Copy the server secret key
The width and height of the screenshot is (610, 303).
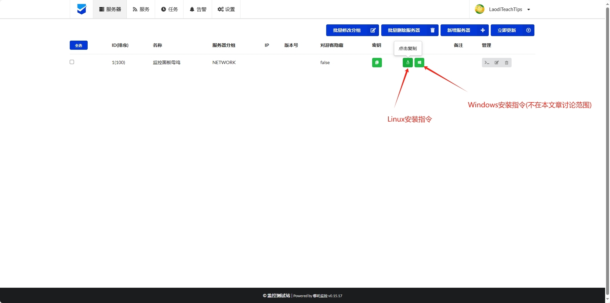[377, 62]
